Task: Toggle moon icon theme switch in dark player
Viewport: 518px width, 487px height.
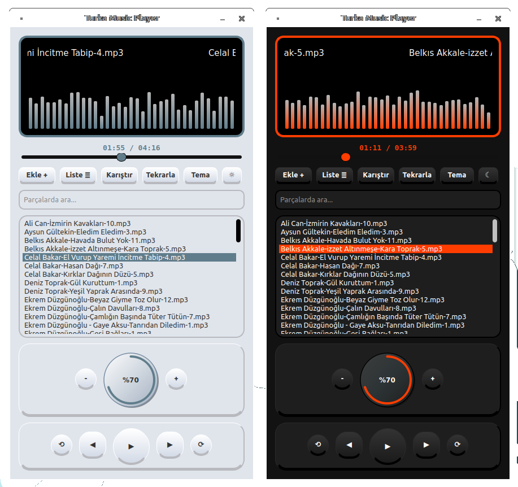Action: (x=488, y=175)
